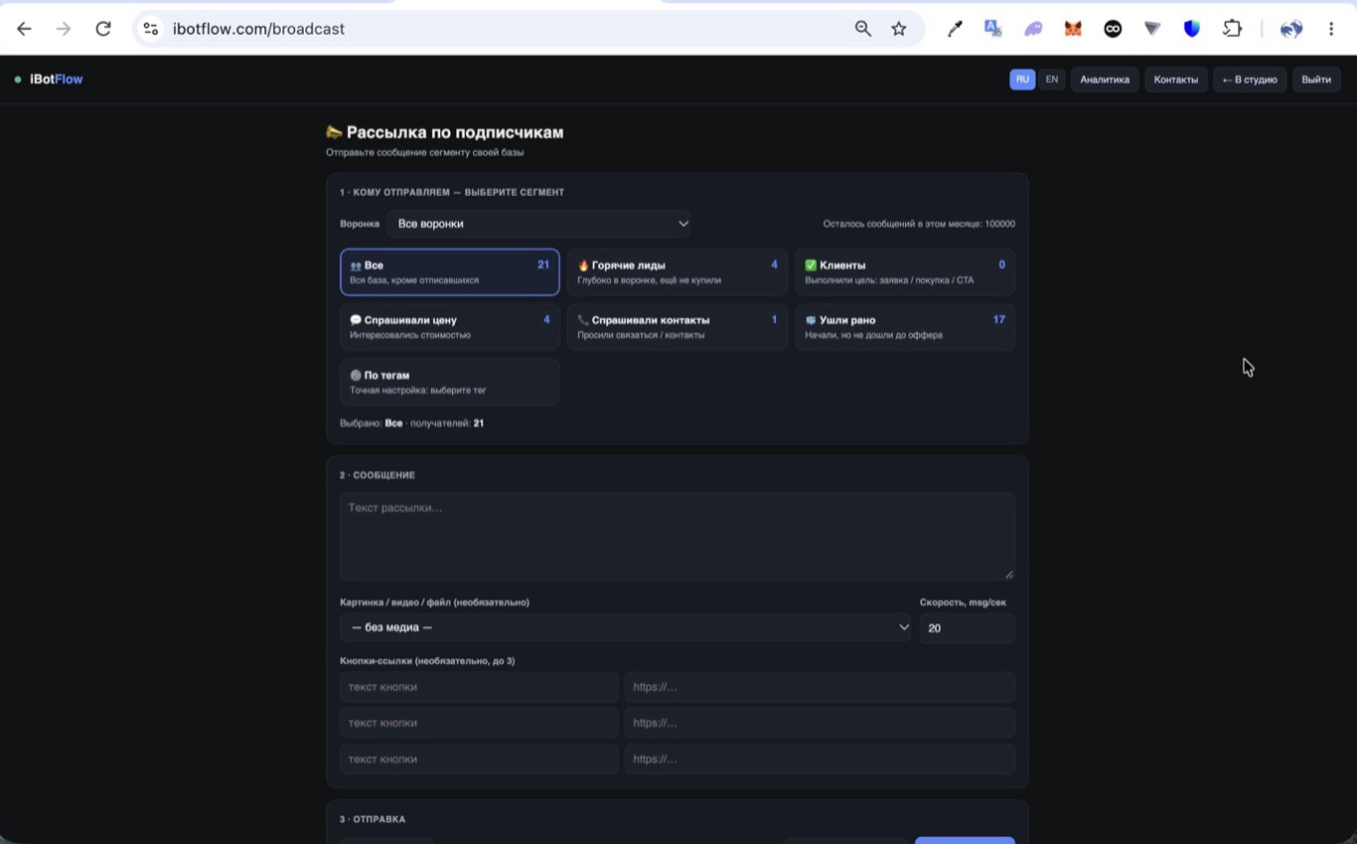The width and height of the screenshot is (1357, 844).
Task: Expand the Все воронки funnel dropdown
Action: coord(538,224)
